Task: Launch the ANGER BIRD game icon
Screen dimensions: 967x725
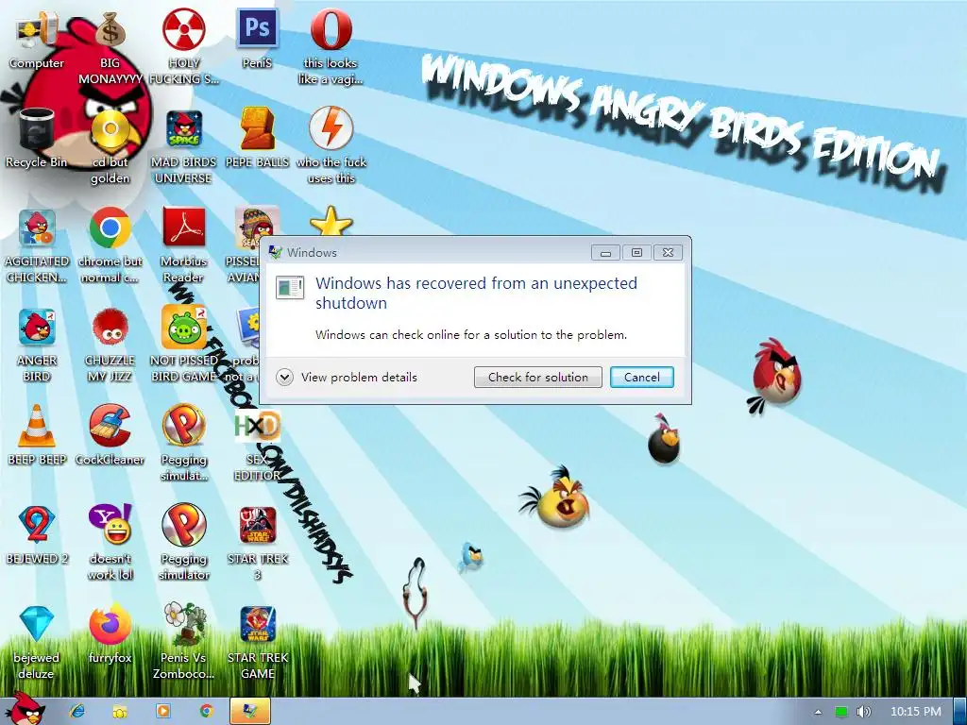Action: pyautogui.click(x=37, y=343)
